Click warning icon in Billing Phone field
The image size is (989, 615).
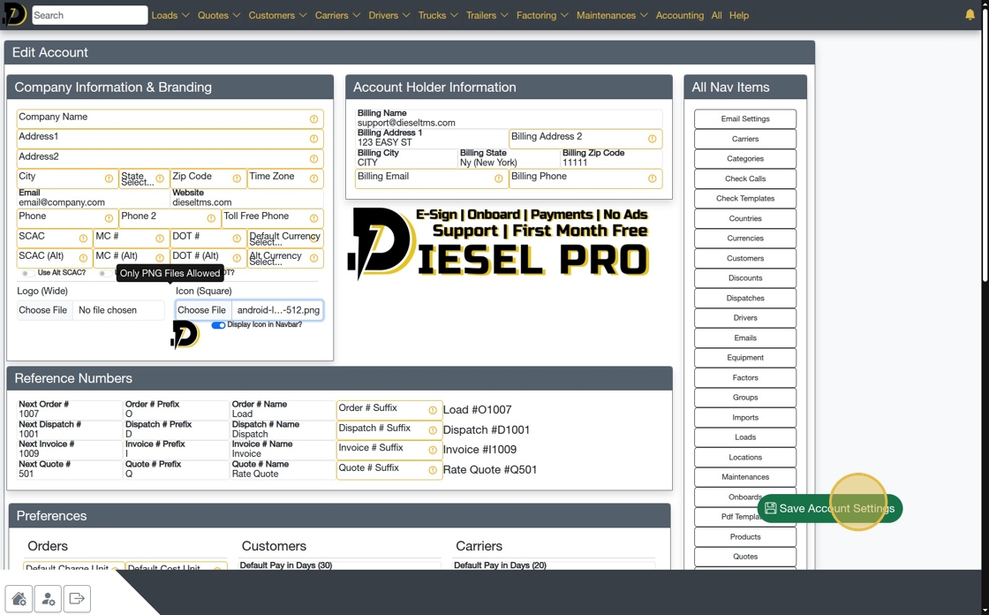[653, 178]
